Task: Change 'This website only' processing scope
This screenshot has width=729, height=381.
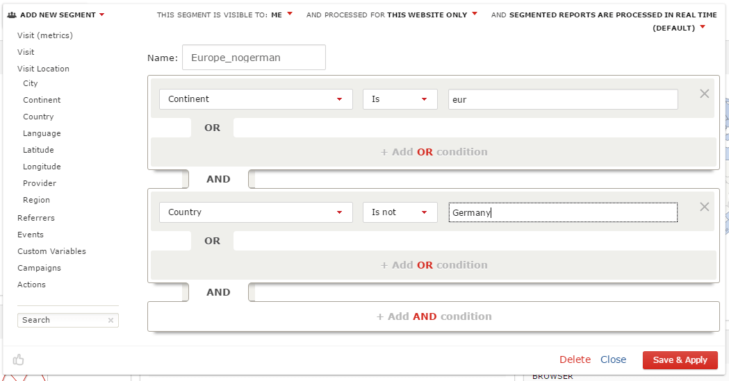Action: (x=432, y=15)
